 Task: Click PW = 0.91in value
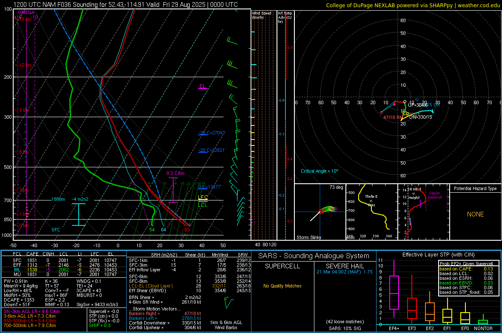(16, 281)
